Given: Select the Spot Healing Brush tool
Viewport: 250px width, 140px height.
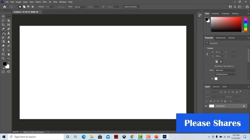Looking at the screenshot, I should coord(9,29).
